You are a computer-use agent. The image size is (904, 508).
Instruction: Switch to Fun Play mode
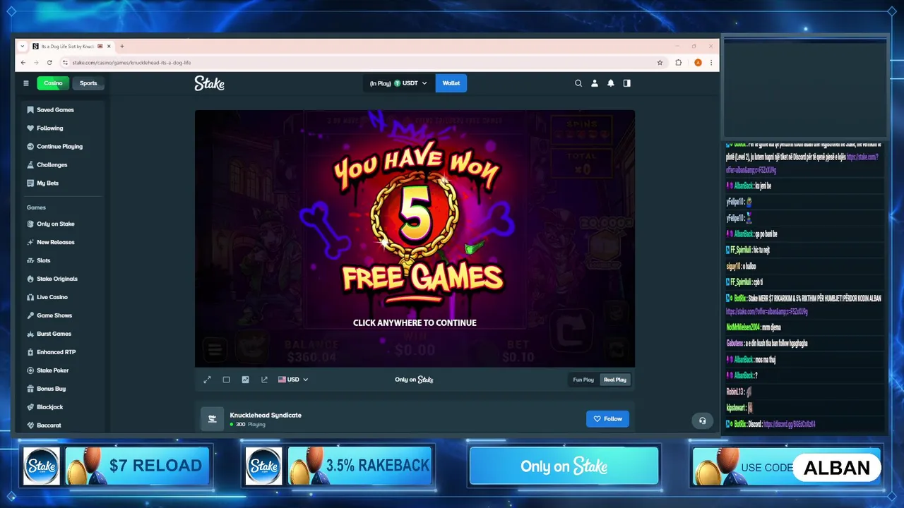point(583,380)
